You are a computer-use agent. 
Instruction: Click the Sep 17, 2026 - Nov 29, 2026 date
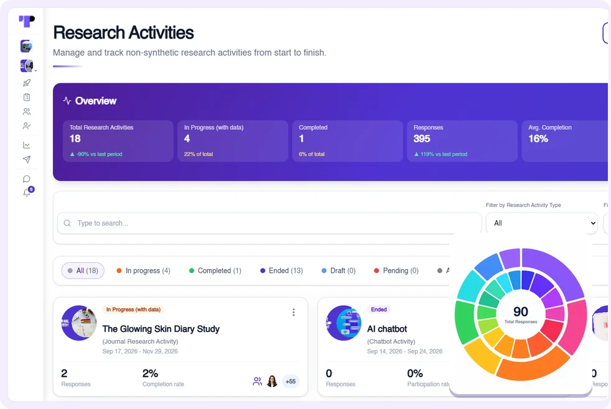140,351
